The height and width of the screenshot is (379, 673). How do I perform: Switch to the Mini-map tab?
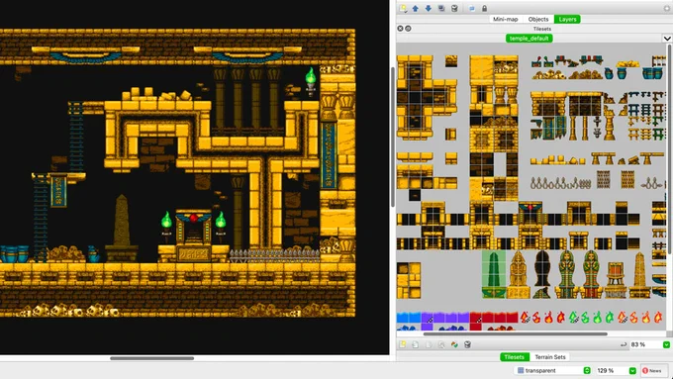(x=505, y=19)
